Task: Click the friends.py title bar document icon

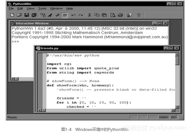Action: pyautogui.click(x=38, y=48)
